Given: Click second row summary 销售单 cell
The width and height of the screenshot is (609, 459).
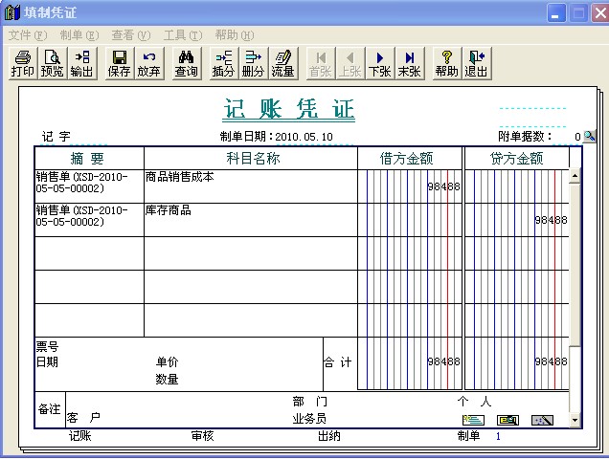Looking at the screenshot, I should 89,220.
